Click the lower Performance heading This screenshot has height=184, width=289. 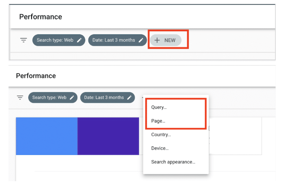[x=36, y=76]
